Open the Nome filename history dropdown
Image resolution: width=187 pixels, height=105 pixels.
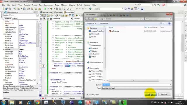(171, 85)
